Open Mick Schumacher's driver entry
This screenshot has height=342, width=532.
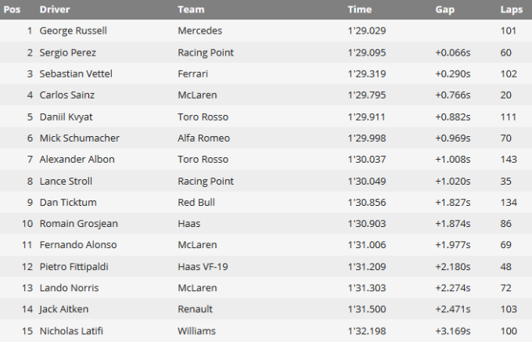(78, 138)
